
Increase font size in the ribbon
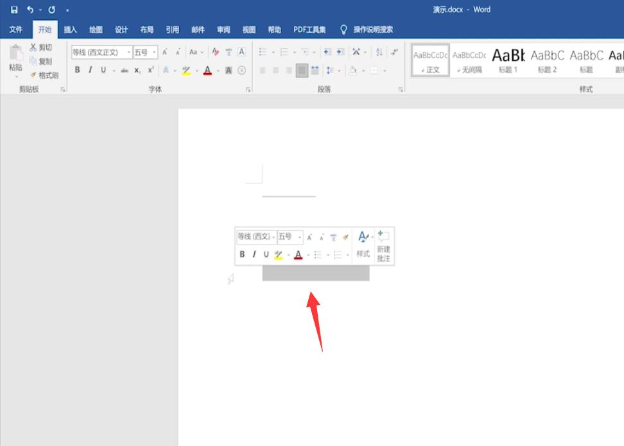(165, 52)
